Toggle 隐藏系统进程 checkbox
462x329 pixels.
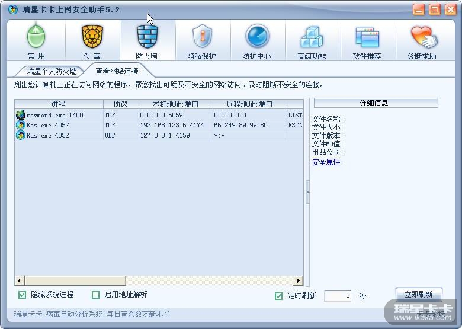point(22,295)
